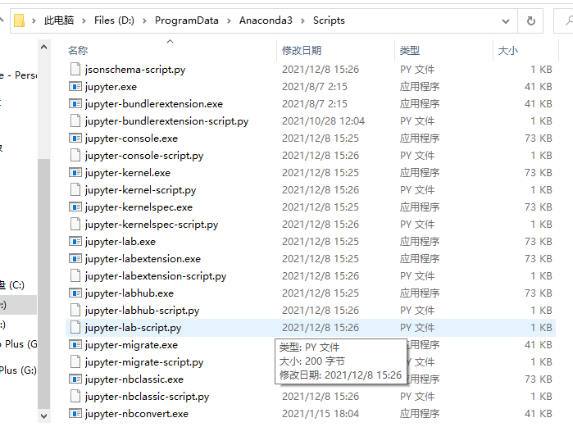Select the jupyter-nbclassic-script.py icon
Viewport: 573px width, 427px height.
75,397
